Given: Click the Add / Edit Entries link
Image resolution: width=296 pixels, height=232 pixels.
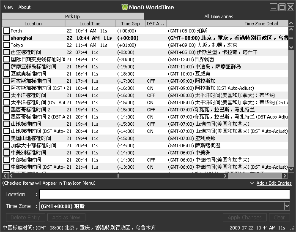Looking at the screenshot, I should pos(274,183).
